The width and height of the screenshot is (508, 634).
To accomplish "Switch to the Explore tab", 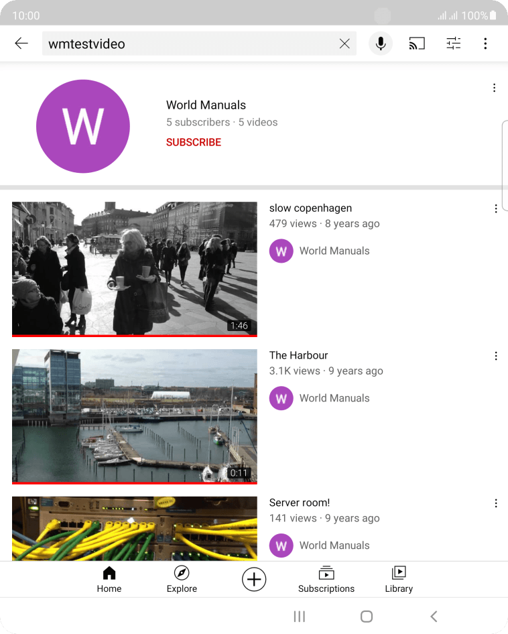I will click(x=182, y=580).
